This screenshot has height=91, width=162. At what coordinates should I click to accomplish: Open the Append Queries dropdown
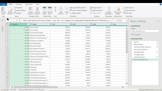[x=97, y=10]
